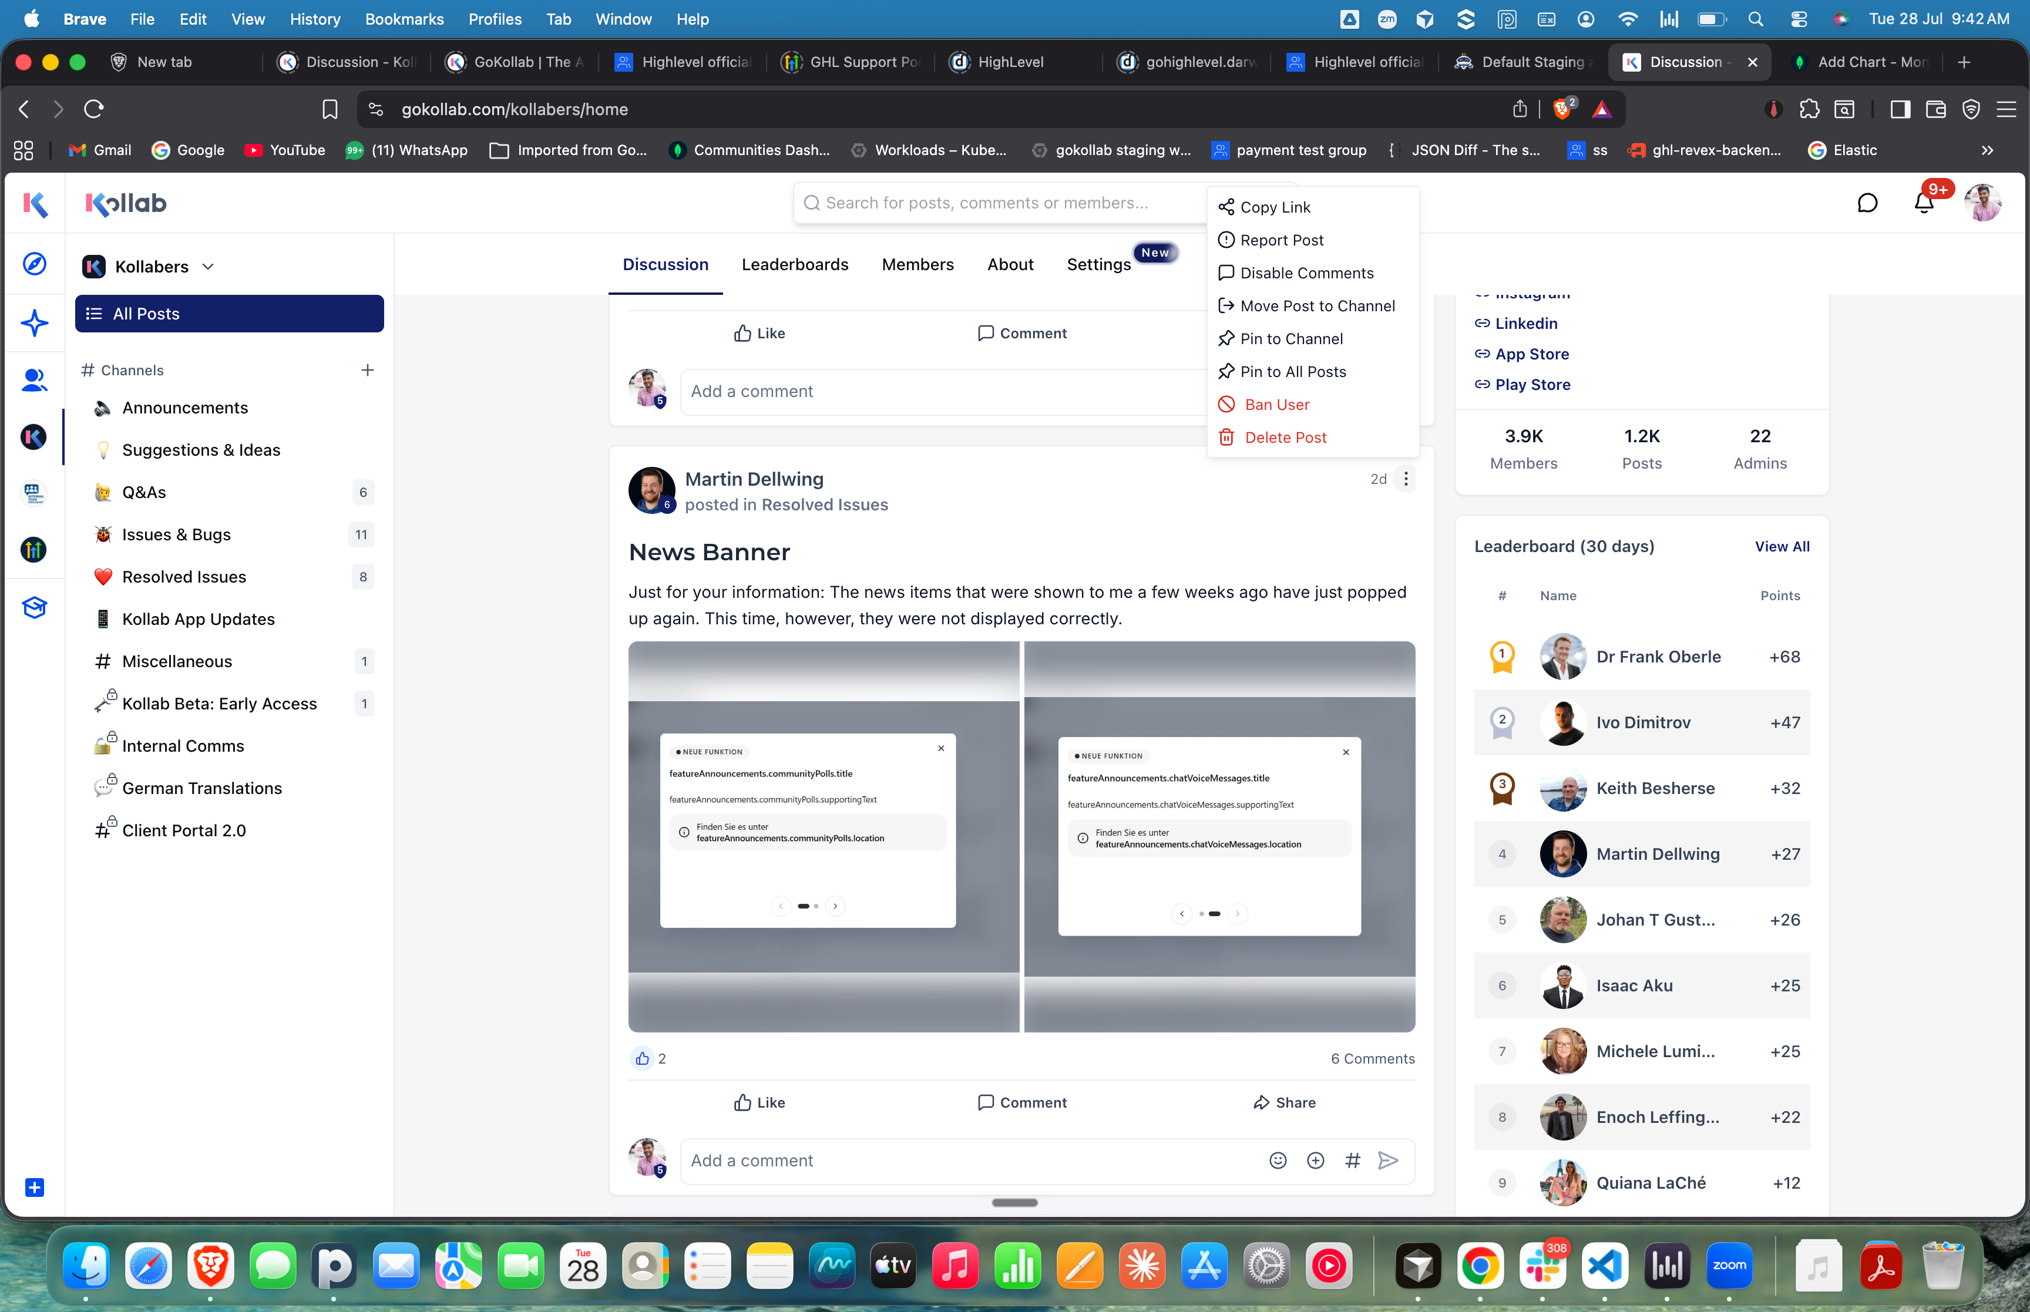Click Comment on the News Banner post
Viewport: 2030px width, 1312px height.
[1021, 1102]
